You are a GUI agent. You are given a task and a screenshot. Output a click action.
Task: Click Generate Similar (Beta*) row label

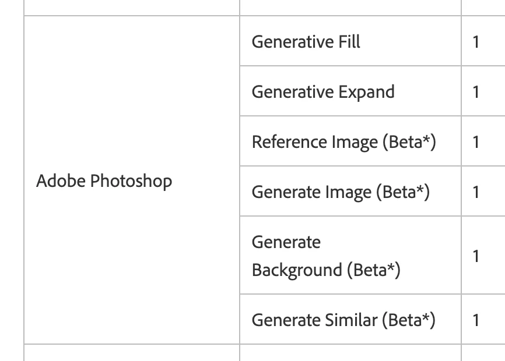[x=343, y=320]
